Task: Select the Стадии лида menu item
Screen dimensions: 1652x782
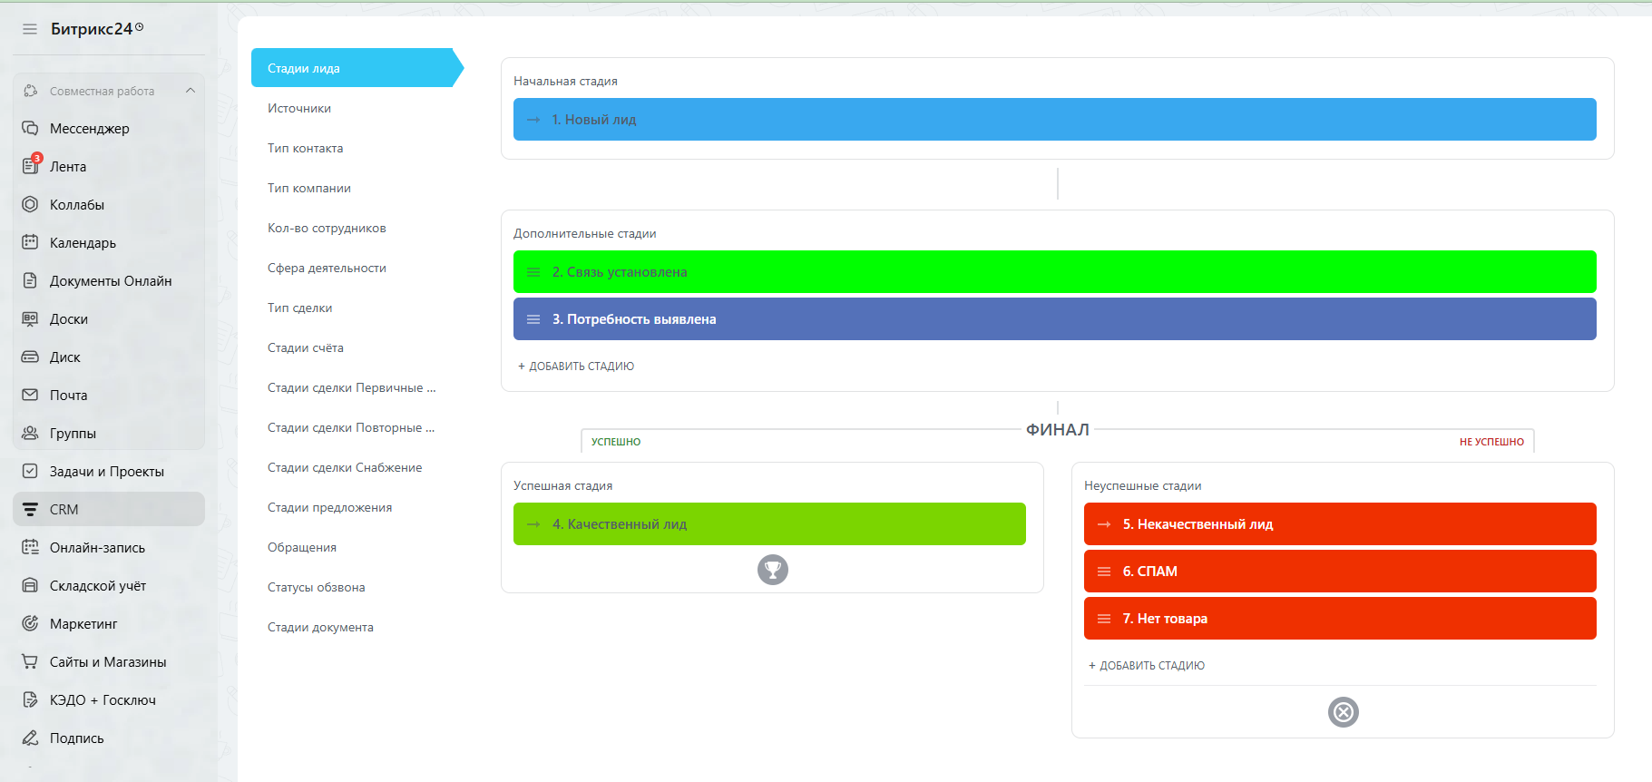Action: point(357,68)
